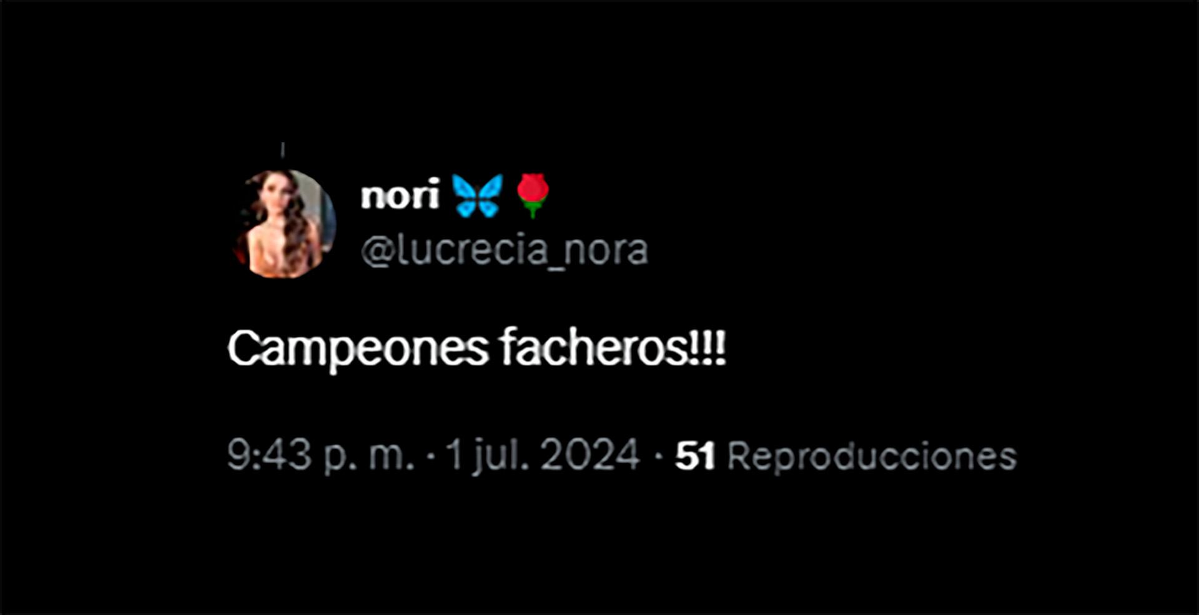Open nori's profile picture avatar
This screenshot has height=615, width=1199.
click(284, 223)
